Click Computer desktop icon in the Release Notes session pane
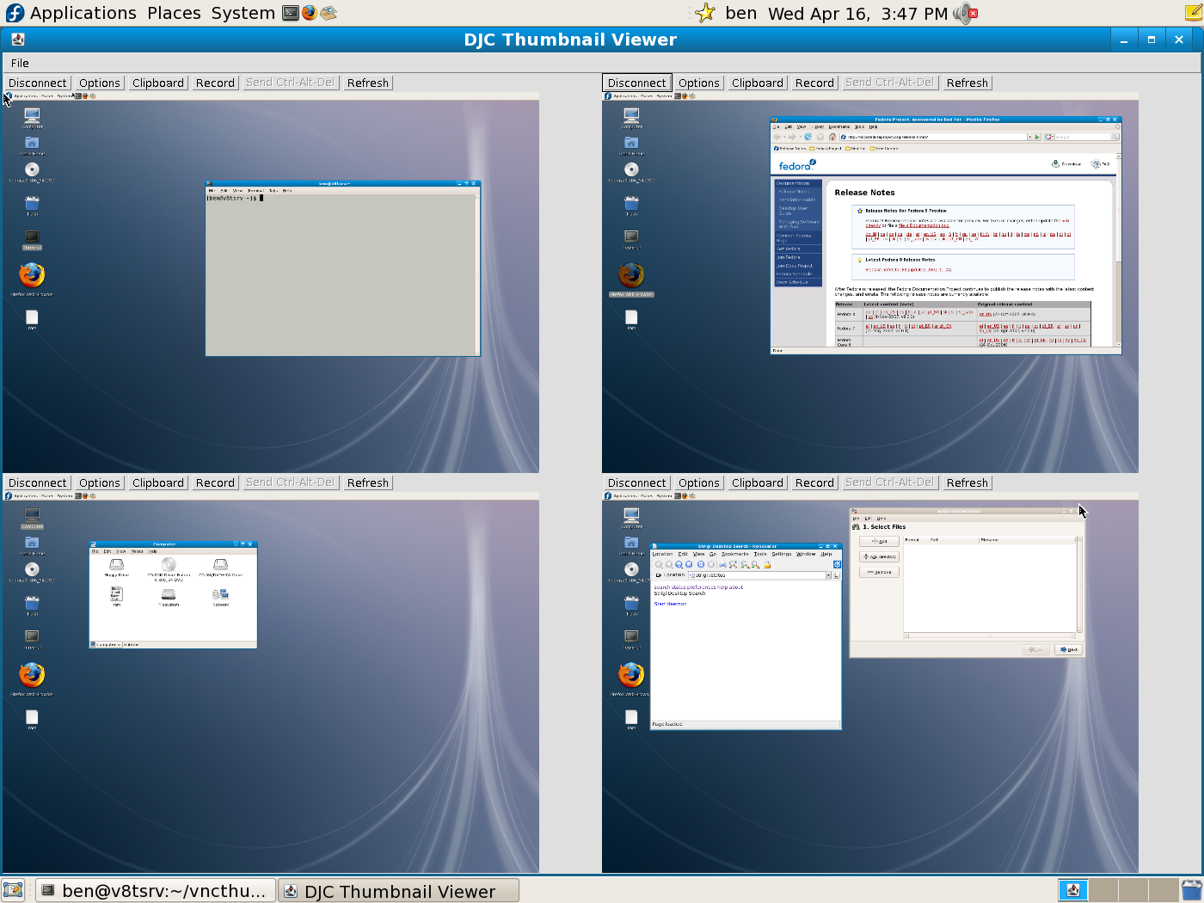 click(x=631, y=115)
